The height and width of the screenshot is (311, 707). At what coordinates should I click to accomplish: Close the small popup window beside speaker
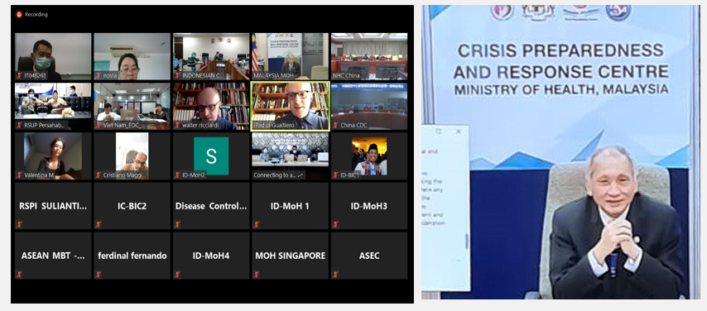[x=459, y=132]
